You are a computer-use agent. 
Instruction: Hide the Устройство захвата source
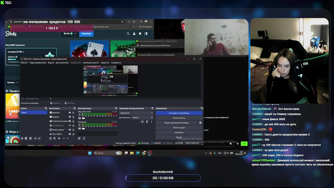click(70, 121)
